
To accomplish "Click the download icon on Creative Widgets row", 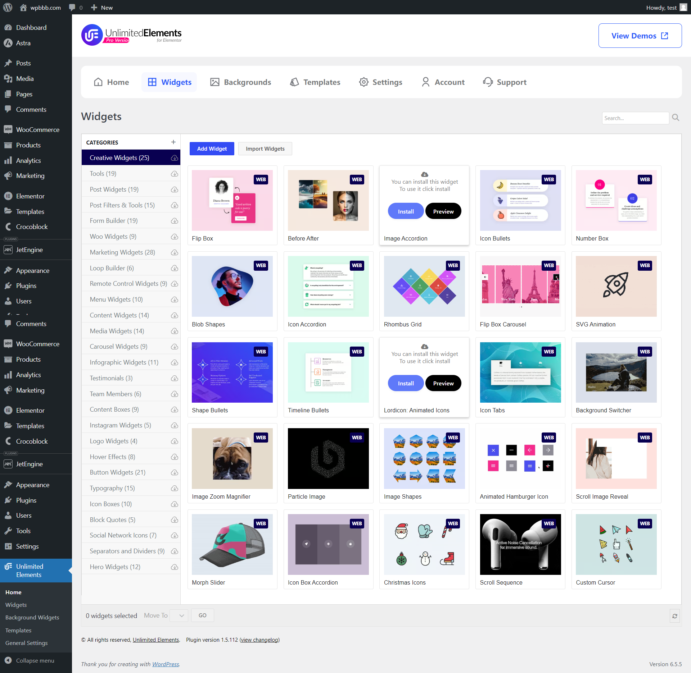I will coord(175,158).
